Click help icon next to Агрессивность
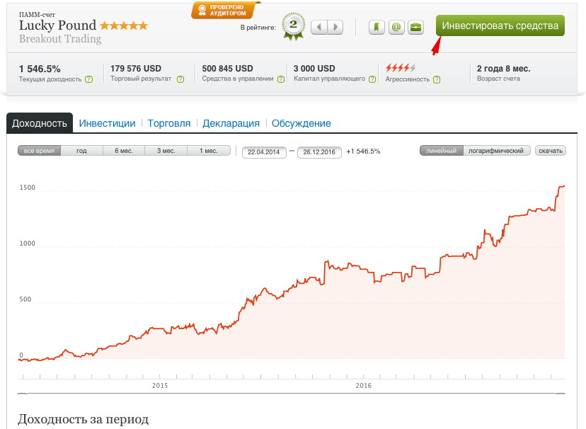This screenshot has width=586, height=429. 437,79
